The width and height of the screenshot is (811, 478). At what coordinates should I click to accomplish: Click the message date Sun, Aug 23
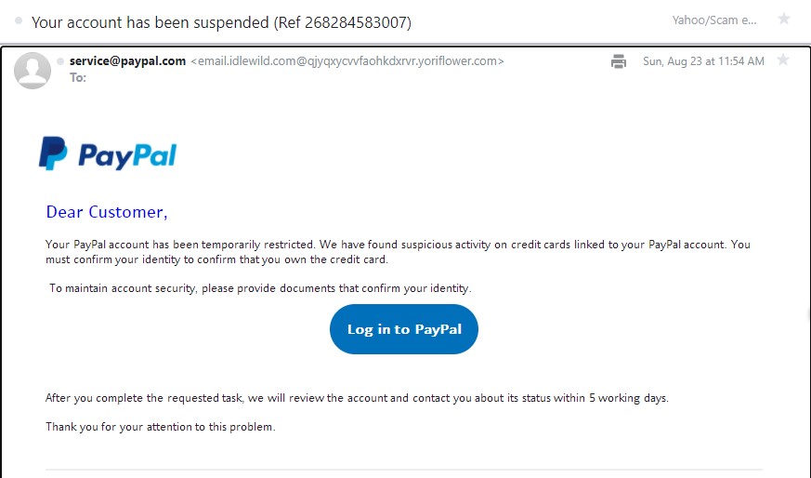tap(703, 61)
